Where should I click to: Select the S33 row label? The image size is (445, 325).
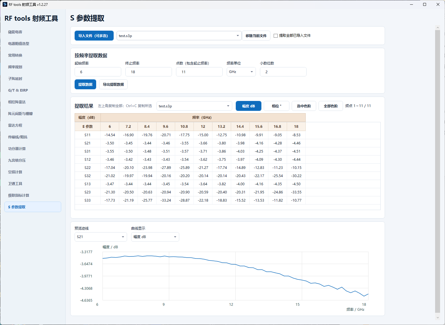(x=87, y=200)
